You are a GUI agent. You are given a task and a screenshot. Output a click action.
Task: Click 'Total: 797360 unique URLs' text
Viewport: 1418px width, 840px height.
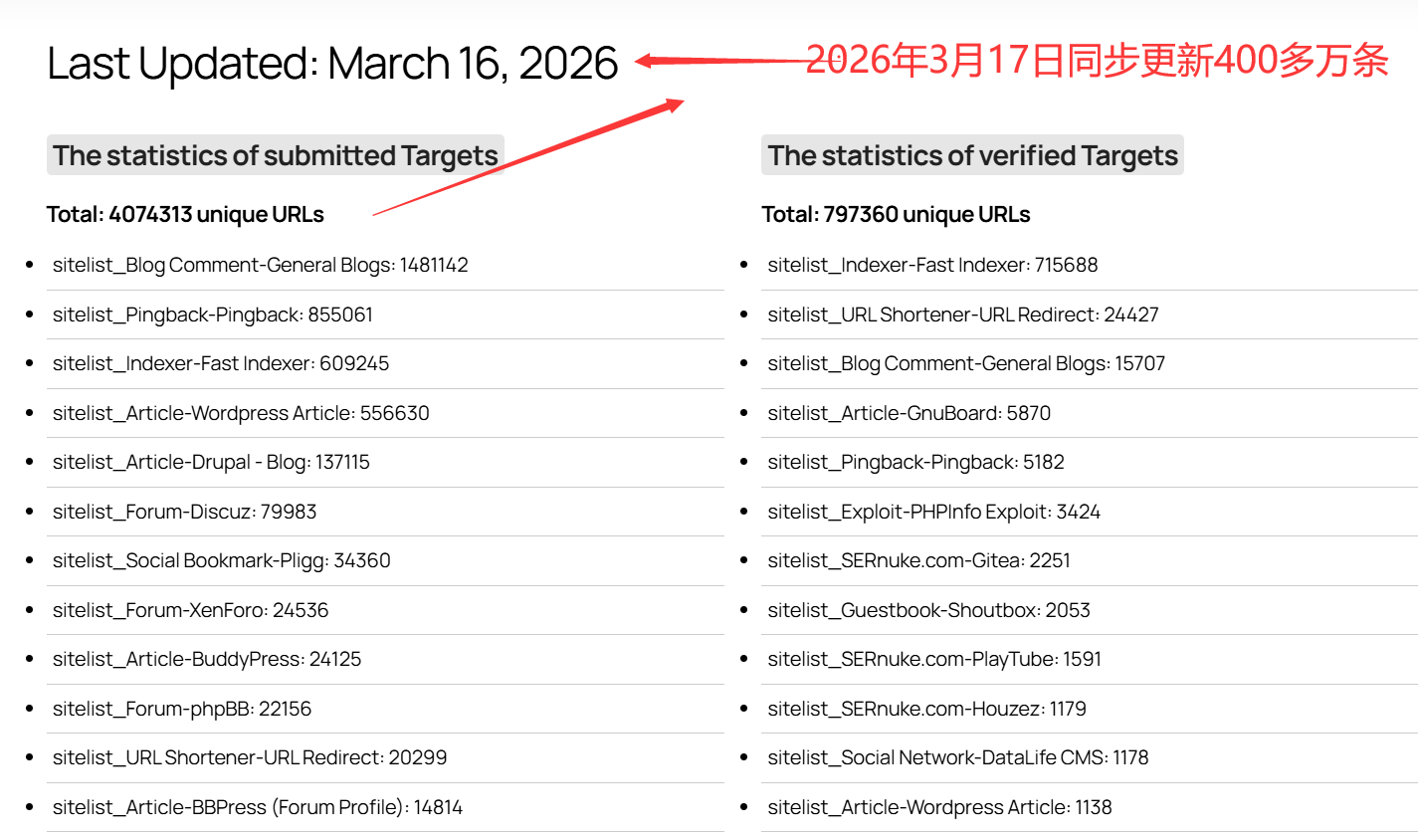[x=896, y=214]
